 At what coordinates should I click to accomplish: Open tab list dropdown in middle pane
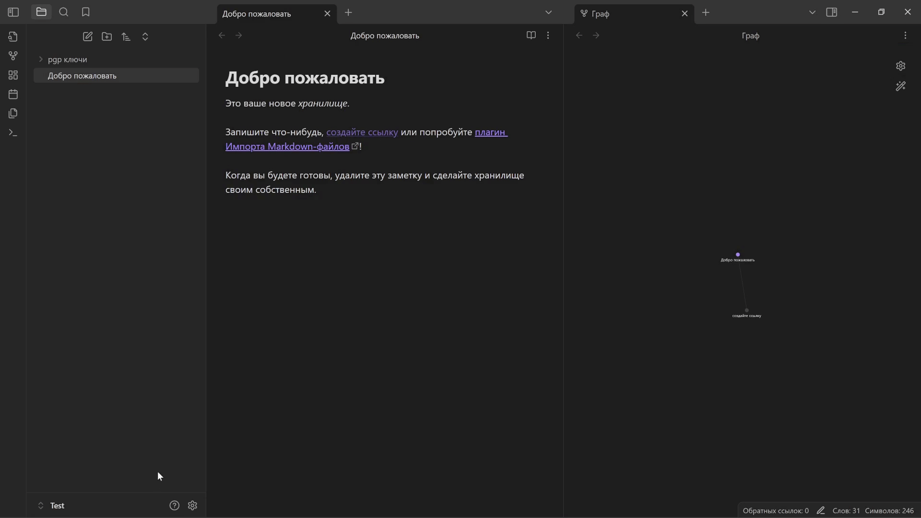tap(549, 12)
